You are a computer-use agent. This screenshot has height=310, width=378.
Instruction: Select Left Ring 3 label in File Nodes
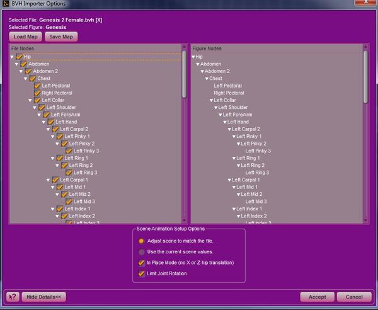pos(85,173)
